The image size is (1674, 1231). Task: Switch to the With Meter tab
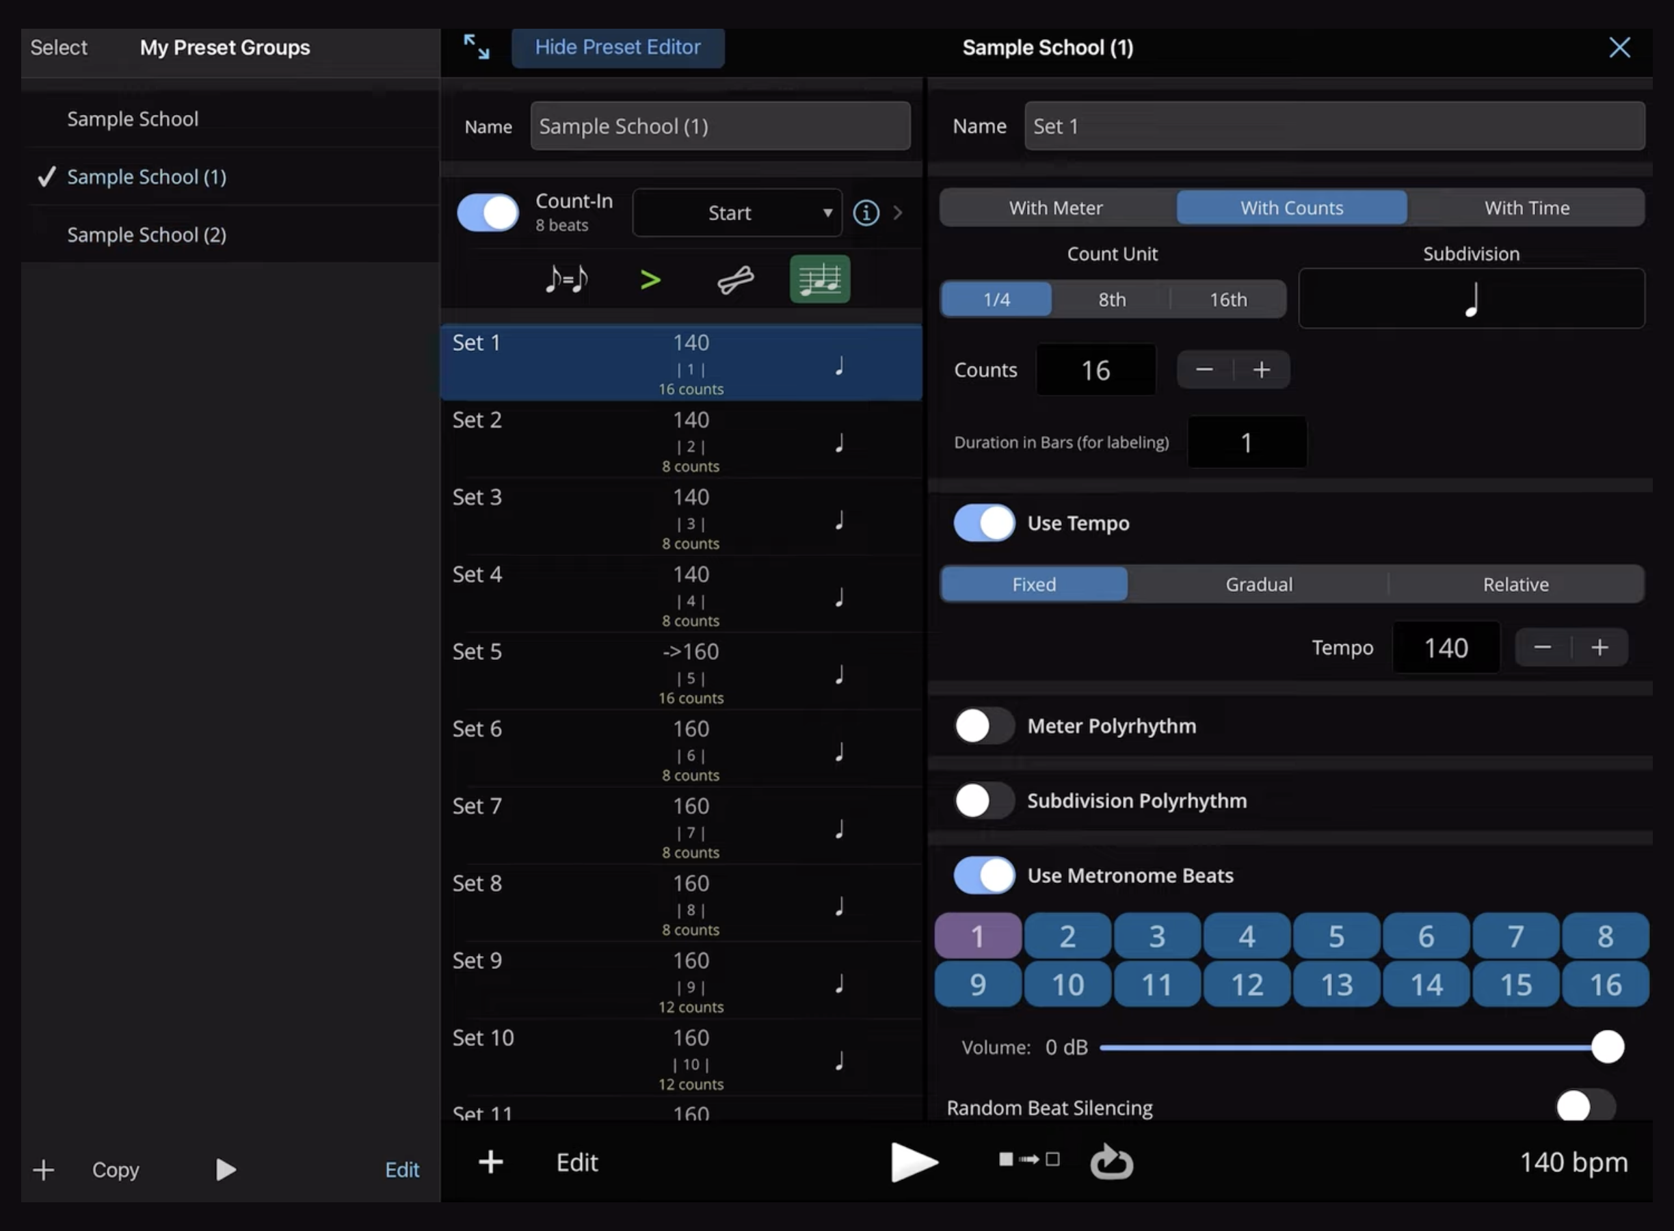(x=1056, y=208)
